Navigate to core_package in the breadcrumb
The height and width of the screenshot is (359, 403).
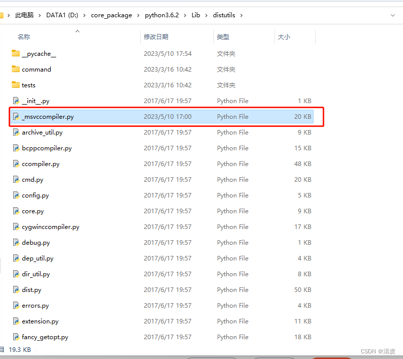(111, 15)
